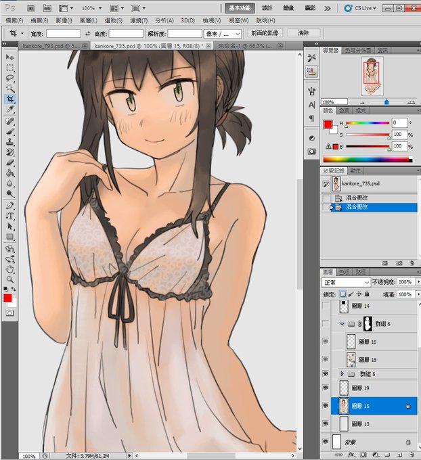The width and height of the screenshot is (421, 460).
Task: Click the navigator zoom slider
Action: [386, 102]
